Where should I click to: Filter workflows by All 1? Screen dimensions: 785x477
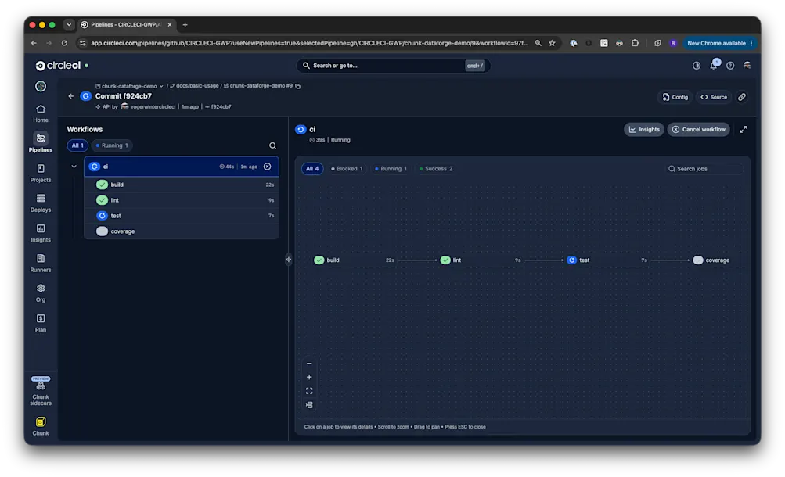pyautogui.click(x=77, y=145)
